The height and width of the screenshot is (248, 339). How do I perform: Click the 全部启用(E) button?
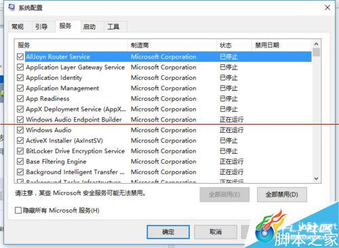coord(224,194)
